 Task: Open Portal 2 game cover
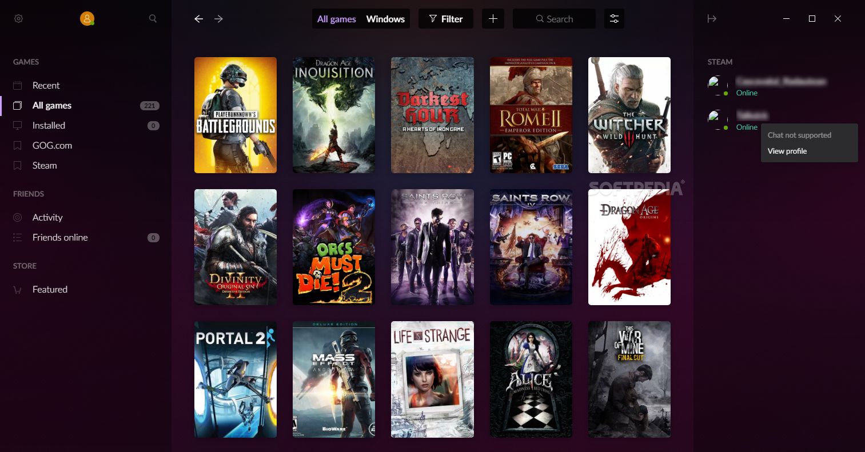pos(236,379)
